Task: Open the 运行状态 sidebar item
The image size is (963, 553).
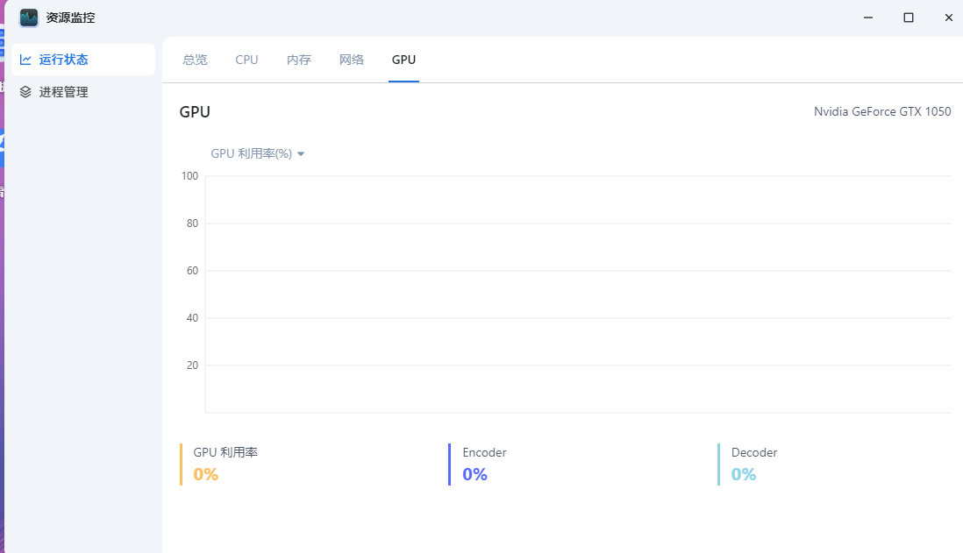Action: (x=83, y=60)
